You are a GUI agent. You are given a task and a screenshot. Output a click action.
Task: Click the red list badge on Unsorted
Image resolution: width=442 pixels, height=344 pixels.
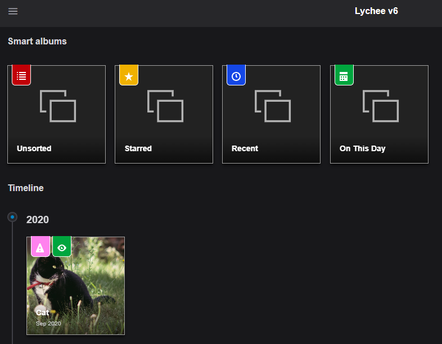[x=21, y=76]
